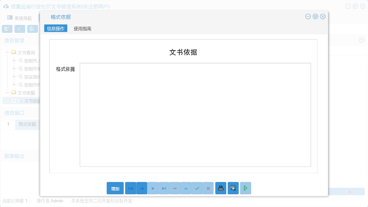The height and width of the screenshot is (207, 368).
Task: Click the last record navigation icon
Action: 164,188
